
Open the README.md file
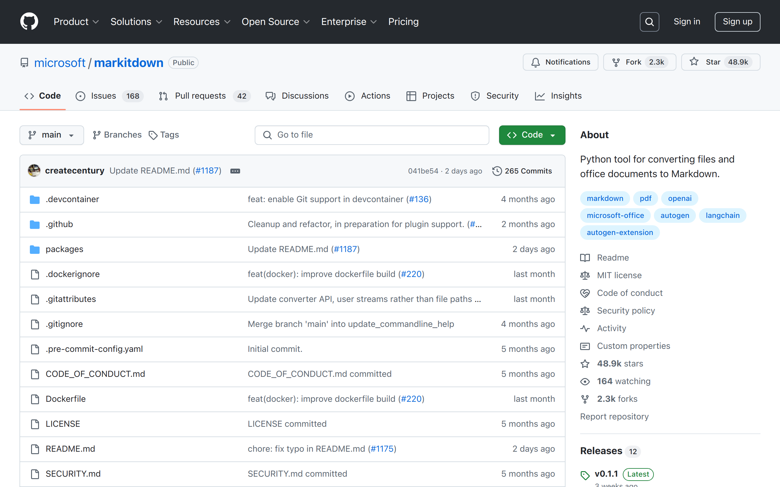tap(70, 449)
